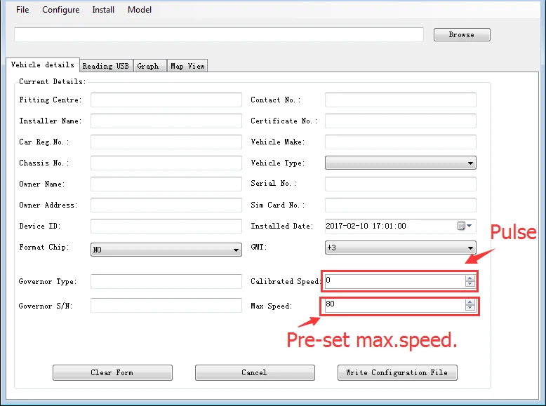Click the Governor S/N input field
The image size is (546, 406).
(166, 306)
